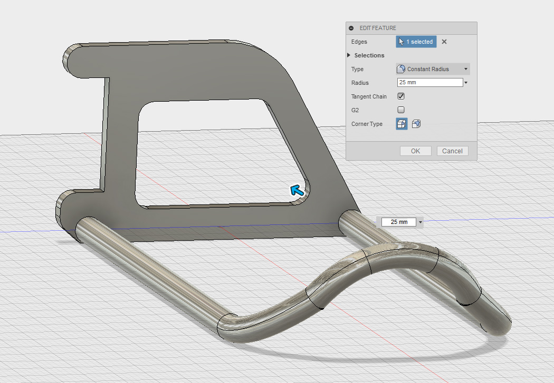Expand the Selections section
Image resolution: width=554 pixels, height=383 pixels.
click(349, 55)
